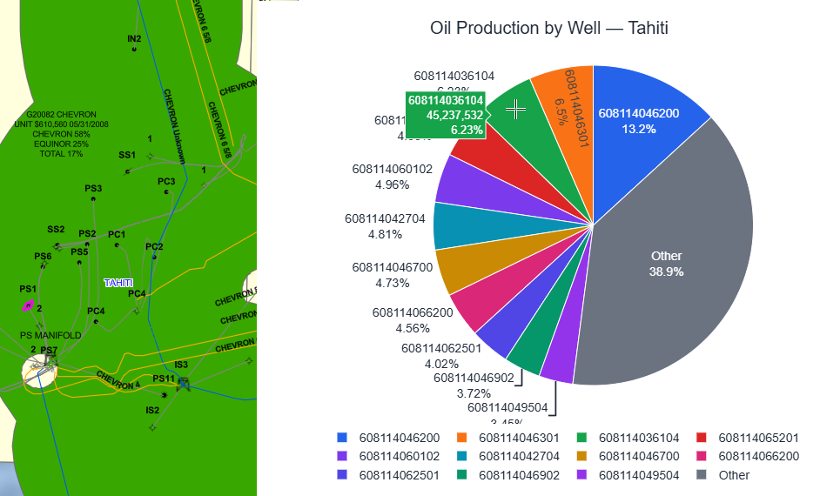The image size is (820, 496).
Task: Click the magenta diamond marker near PS1
Action: (28, 305)
